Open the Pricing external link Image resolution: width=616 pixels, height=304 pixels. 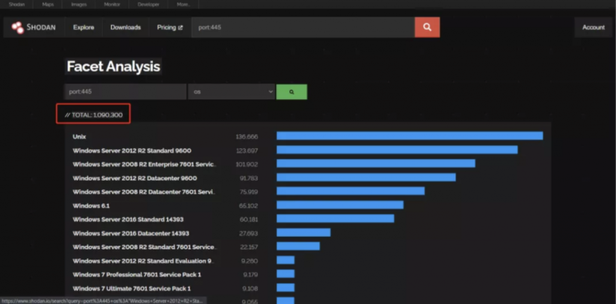click(x=170, y=28)
